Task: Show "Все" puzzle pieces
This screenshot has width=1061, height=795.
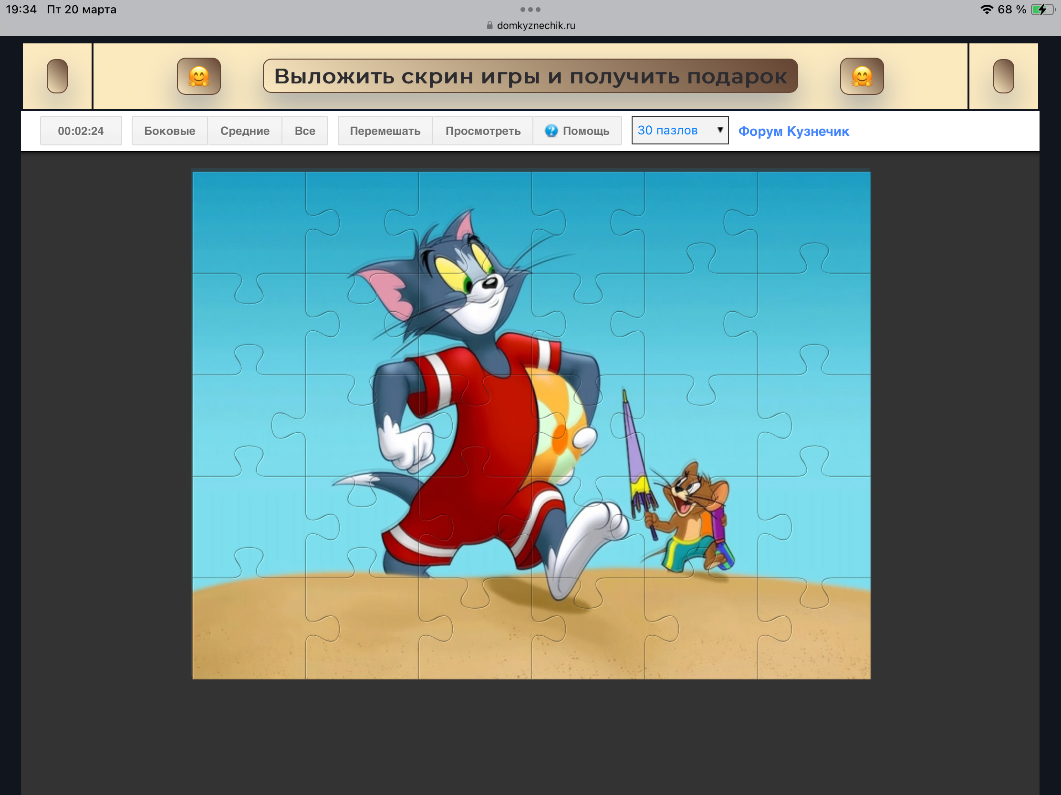Action: [x=304, y=131]
